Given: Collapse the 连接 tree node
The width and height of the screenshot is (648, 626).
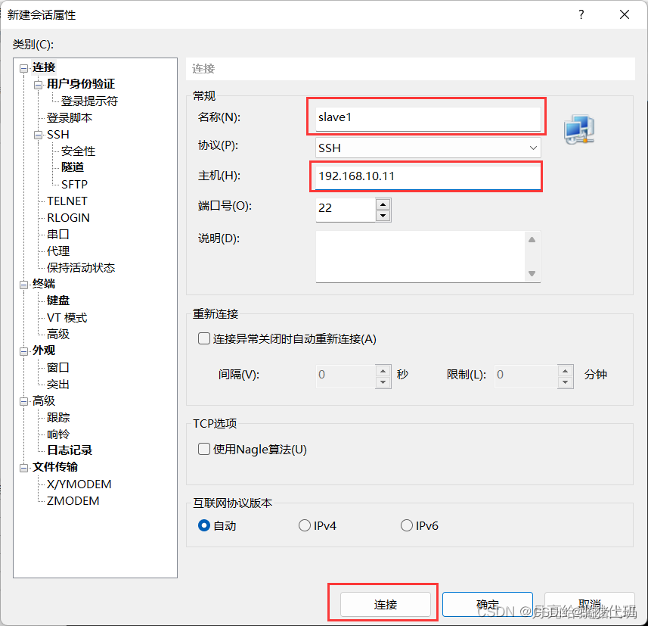Looking at the screenshot, I should (24, 68).
